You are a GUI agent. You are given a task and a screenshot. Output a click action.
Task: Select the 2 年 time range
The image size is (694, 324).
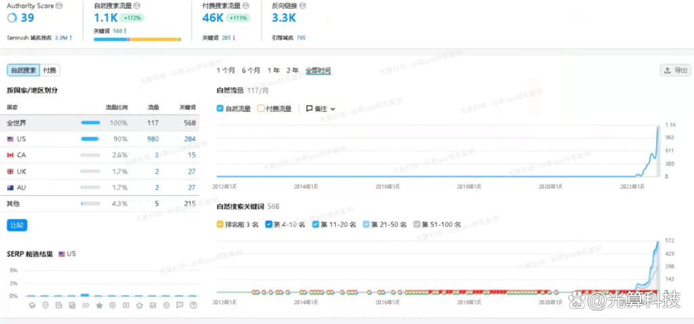point(293,70)
